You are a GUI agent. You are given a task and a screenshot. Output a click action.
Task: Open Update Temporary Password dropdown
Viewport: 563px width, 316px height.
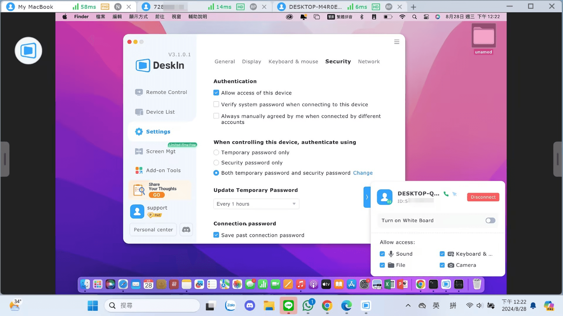(x=256, y=204)
